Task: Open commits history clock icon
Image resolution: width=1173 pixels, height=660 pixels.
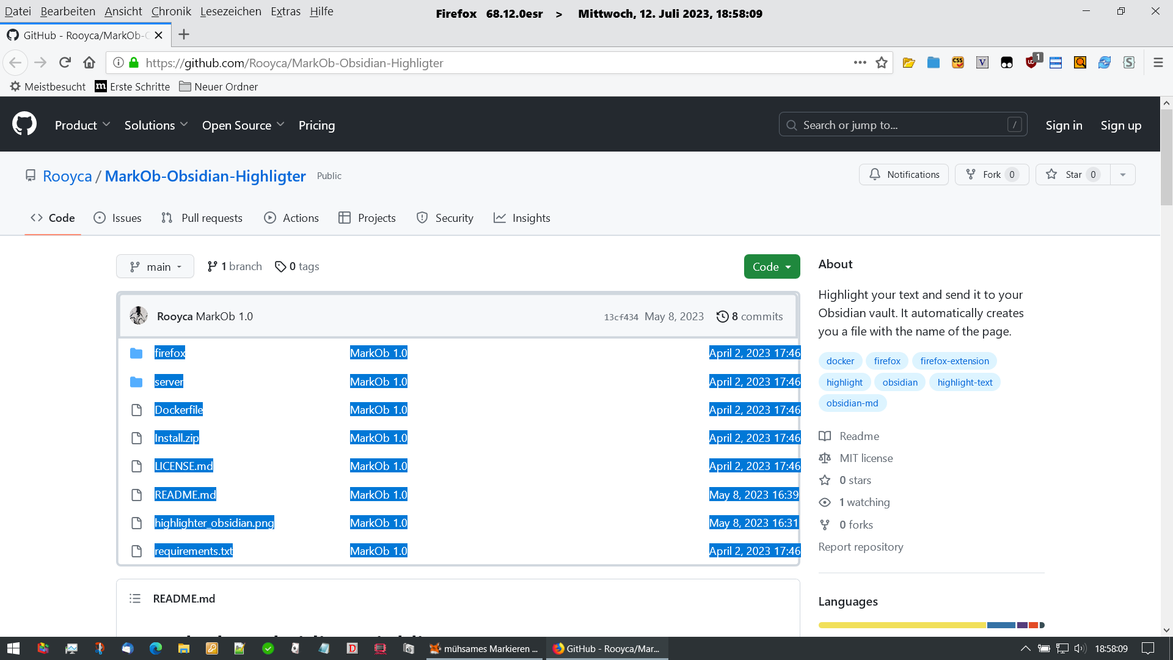Action: [x=722, y=317]
